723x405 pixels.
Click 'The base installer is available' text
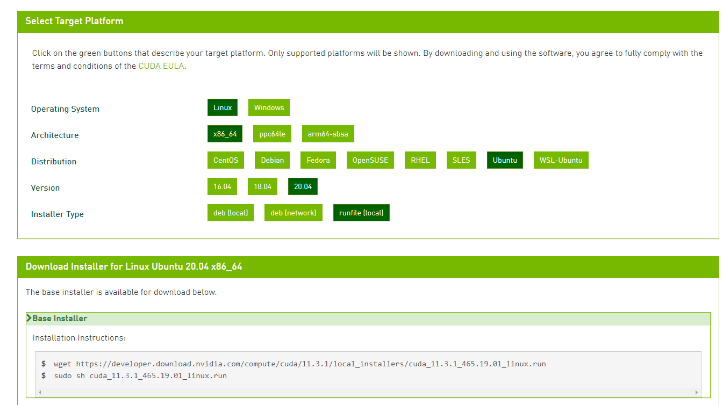(x=121, y=292)
